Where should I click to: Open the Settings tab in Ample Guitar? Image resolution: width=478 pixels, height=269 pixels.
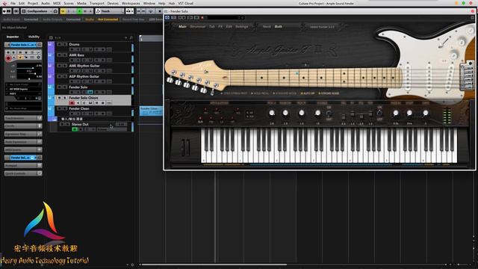pyautogui.click(x=242, y=27)
